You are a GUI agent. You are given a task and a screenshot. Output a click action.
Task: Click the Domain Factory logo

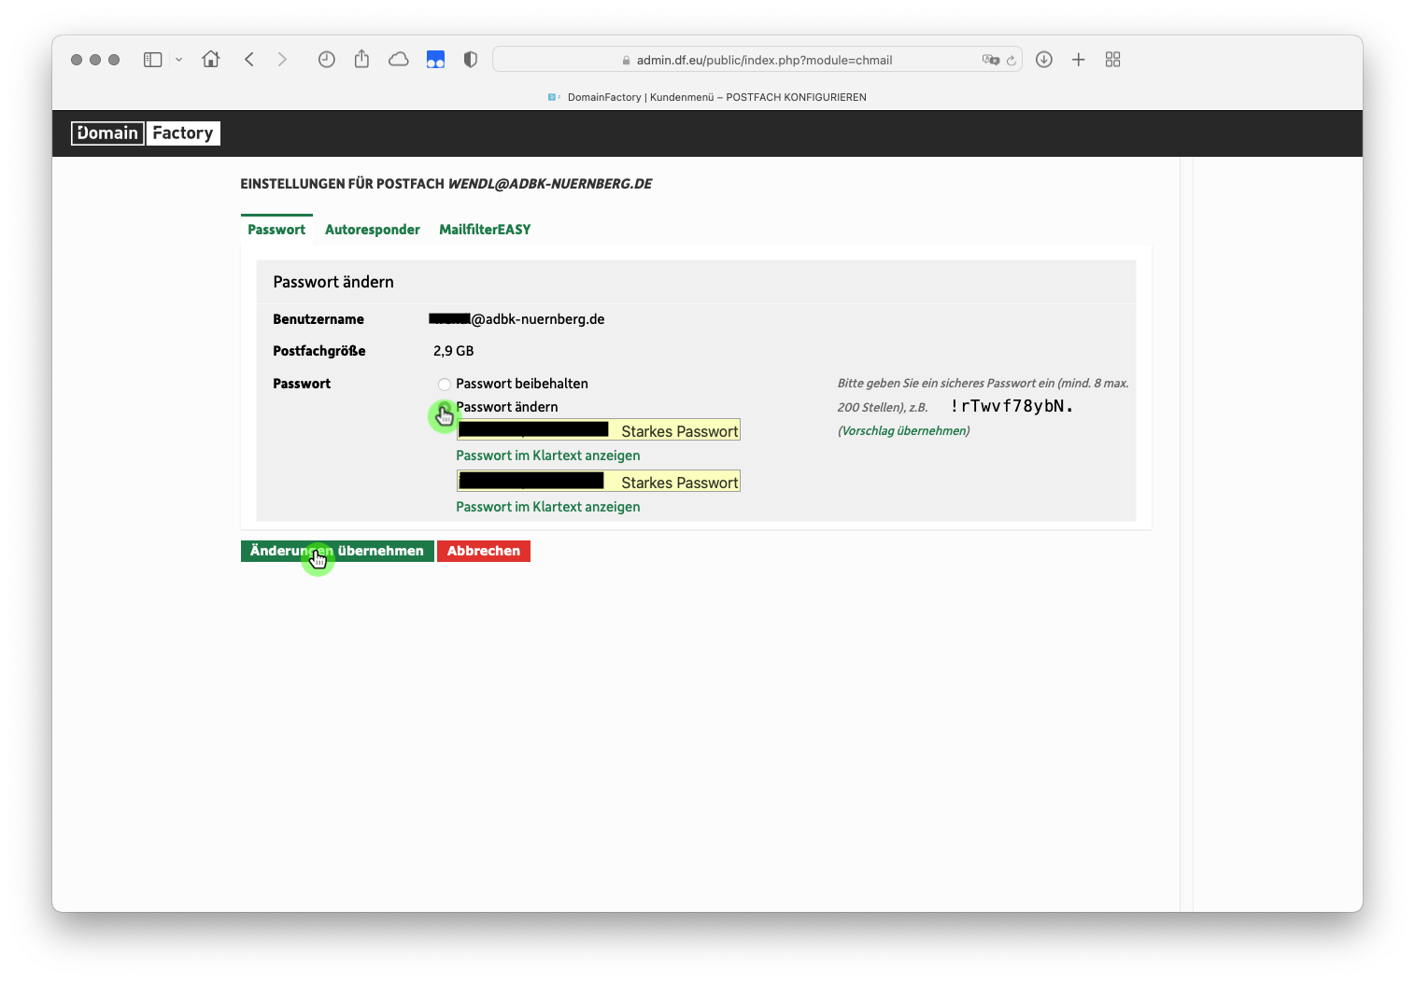pos(146,133)
